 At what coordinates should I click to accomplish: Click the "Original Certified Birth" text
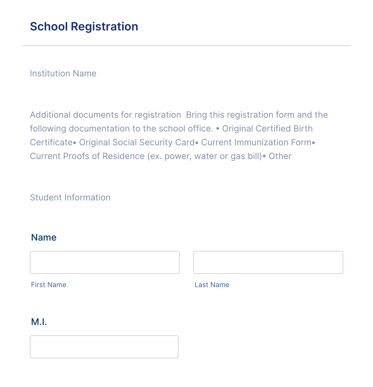click(x=267, y=129)
